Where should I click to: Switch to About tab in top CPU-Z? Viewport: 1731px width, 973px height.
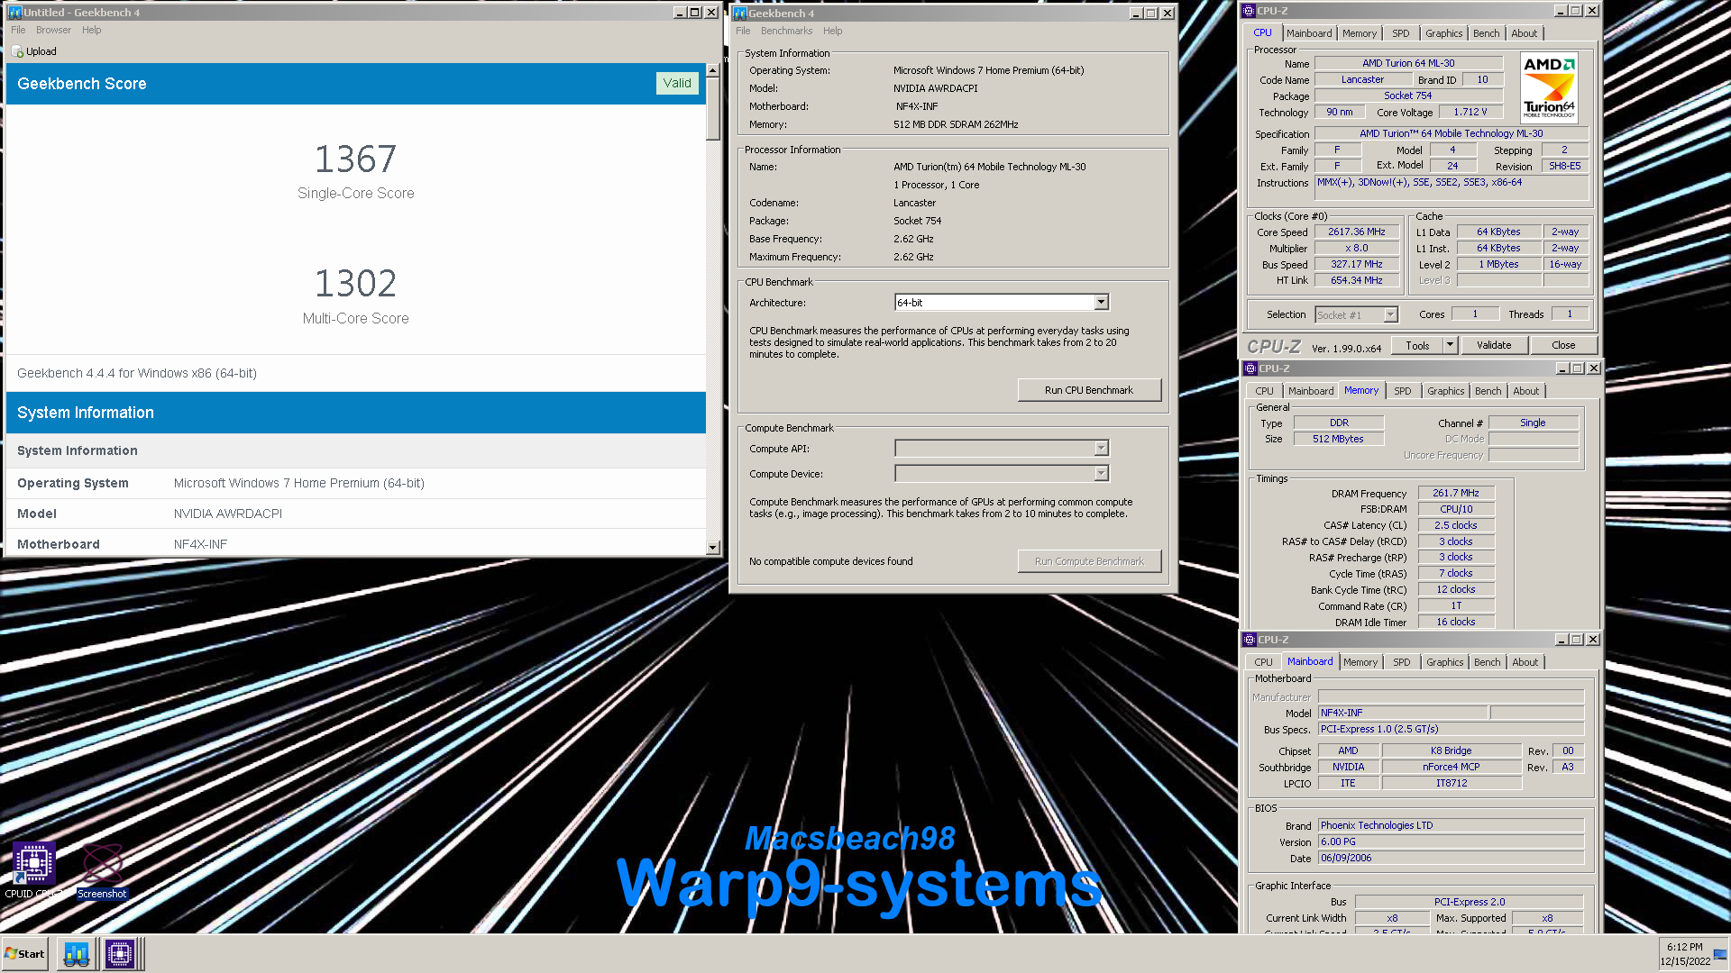[1525, 33]
